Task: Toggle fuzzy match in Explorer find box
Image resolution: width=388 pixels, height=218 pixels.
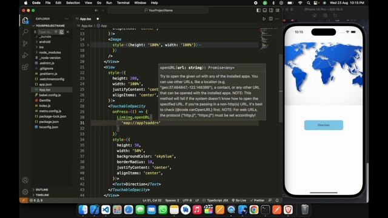Action: [x=61, y=32]
